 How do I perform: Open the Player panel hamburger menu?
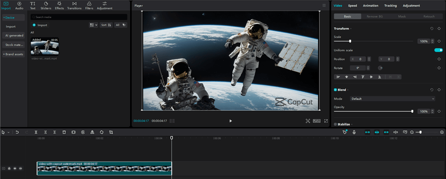click(324, 5)
